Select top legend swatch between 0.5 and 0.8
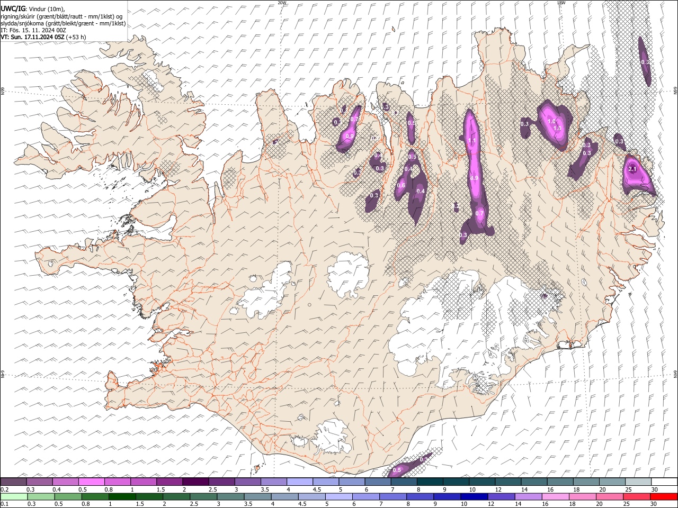The height and width of the screenshot is (508, 678). point(91,482)
